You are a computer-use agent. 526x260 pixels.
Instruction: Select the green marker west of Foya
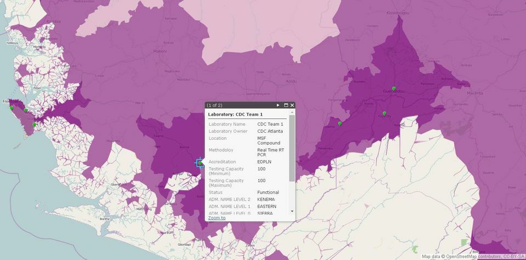[x=340, y=123]
